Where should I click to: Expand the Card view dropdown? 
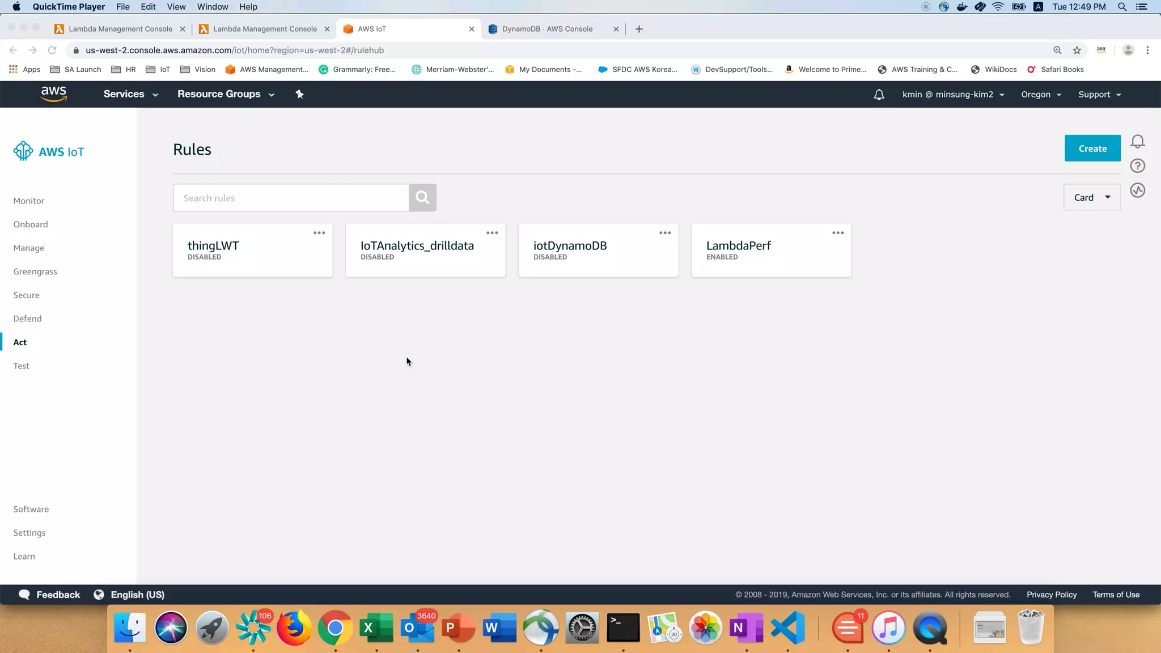pos(1092,197)
